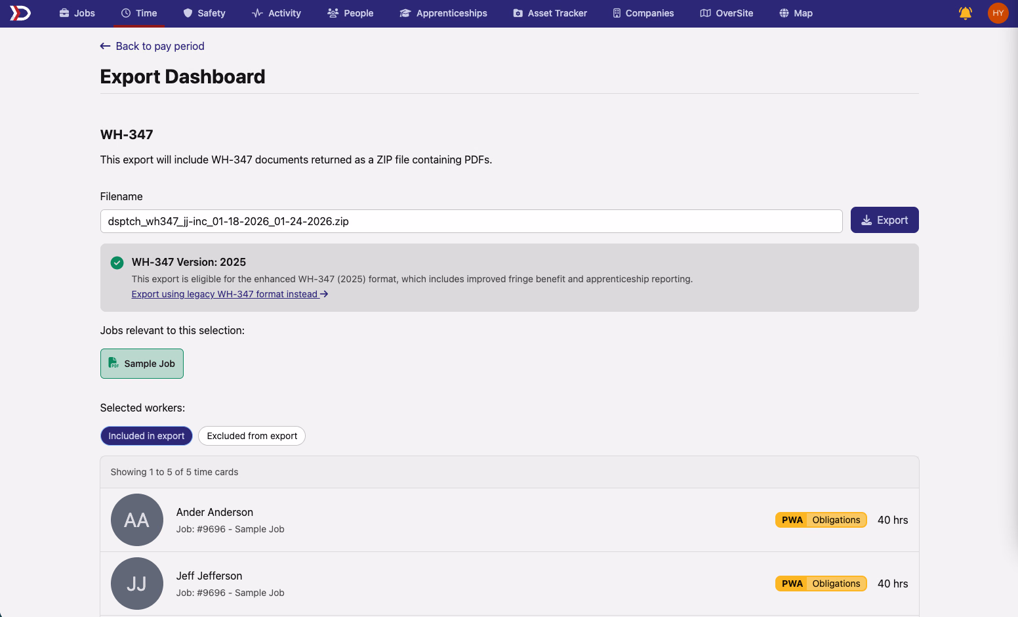The image size is (1018, 617).
Task: Click the globe icon next to Map
Action: click(784, 13)
